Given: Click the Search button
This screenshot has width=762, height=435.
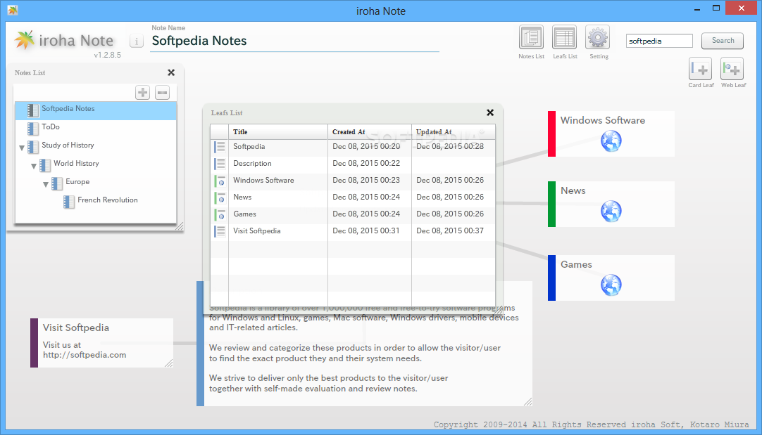Looking at the screenshot, I should pyautogui.click(x=722, y=41).
